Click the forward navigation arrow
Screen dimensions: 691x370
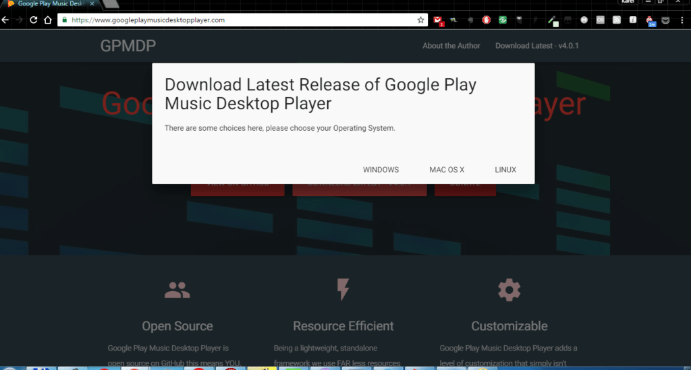pos(20,20)
